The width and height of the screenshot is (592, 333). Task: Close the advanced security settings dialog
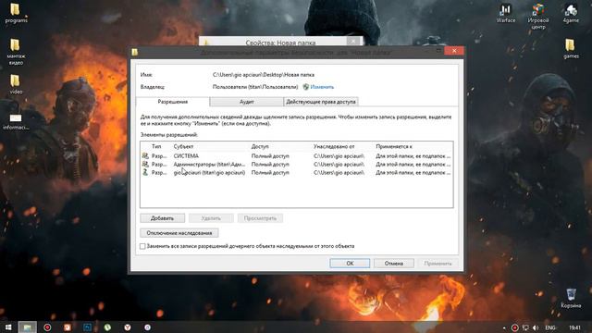pyautogui.click(x=454, y=51)
